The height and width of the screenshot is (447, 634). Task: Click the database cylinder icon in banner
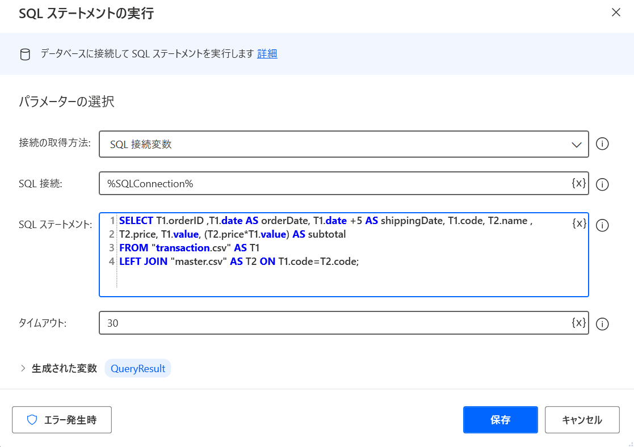[25, 54]
